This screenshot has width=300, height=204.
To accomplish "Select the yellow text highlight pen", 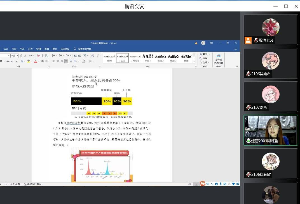I will click(x=29, y=61).
